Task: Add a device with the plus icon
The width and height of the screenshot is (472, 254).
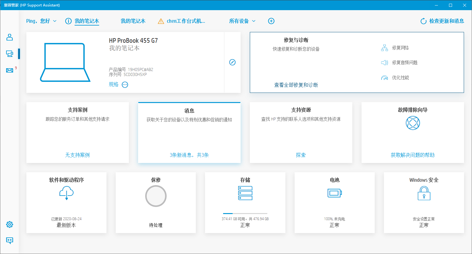Action: [271, 21]
